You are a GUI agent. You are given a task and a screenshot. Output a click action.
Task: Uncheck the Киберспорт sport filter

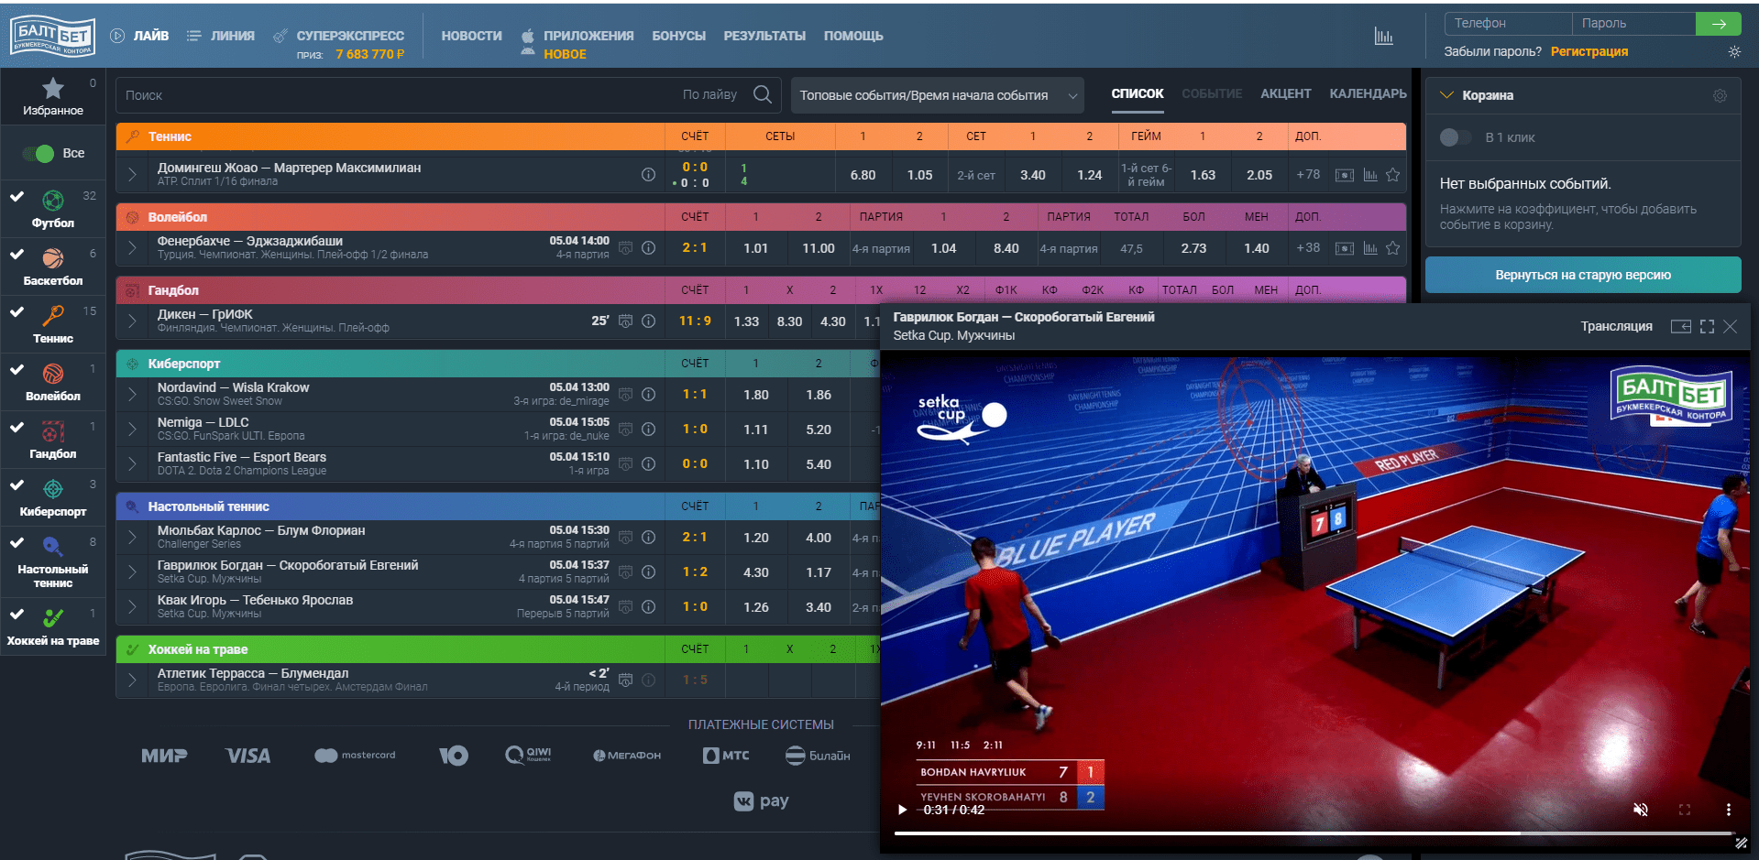pyautogui.click(x=16, y=484)
